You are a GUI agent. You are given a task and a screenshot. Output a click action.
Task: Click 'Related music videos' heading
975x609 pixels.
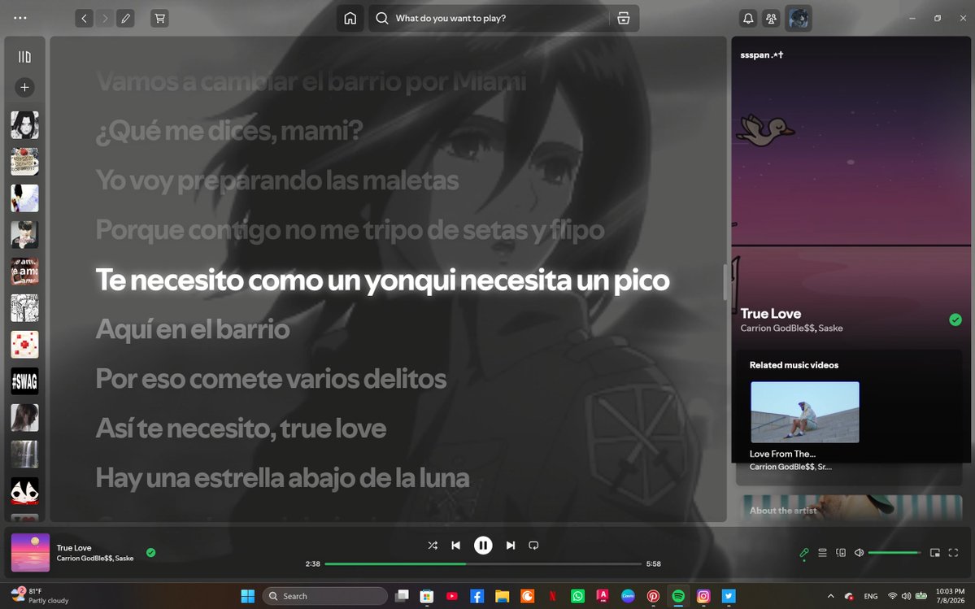pos(794,365)
